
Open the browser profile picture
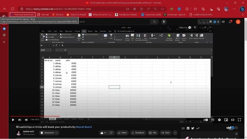(226, 9)
